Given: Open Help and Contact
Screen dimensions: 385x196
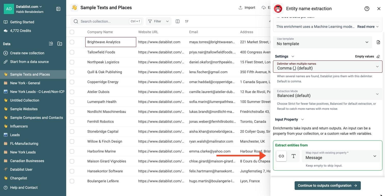Looking at the screenshot, I should coord(33,188).
